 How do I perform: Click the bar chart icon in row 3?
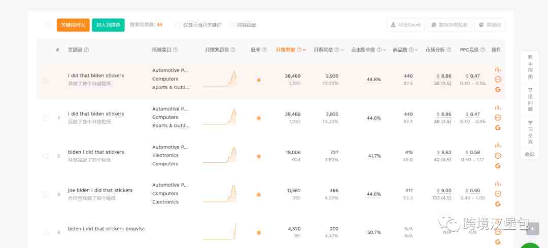498,184
